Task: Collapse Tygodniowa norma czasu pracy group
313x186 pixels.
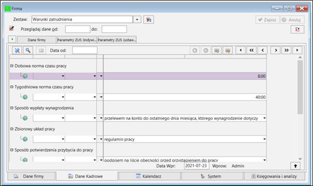Action: coord(12,87)
